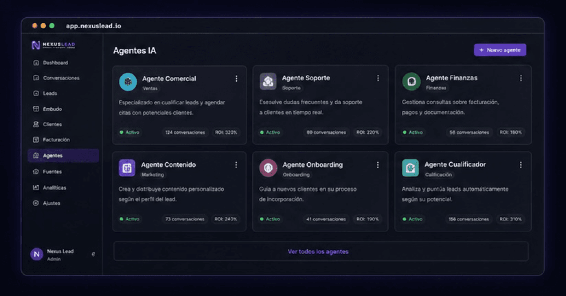This screenshot has width=566, height=296.
Task: Click the Dashboard home icon
Action: [x=36, y=63]
